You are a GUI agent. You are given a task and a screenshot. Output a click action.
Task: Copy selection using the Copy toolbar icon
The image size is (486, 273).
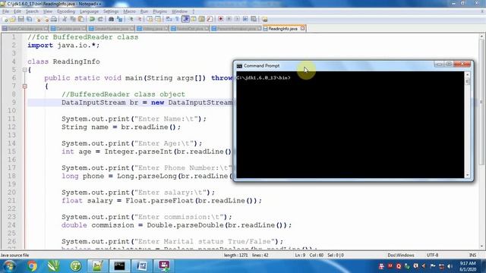click(73, 19)
